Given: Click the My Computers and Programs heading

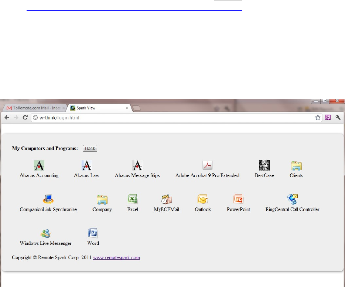Looking at the screenshot, I should 45,148.
